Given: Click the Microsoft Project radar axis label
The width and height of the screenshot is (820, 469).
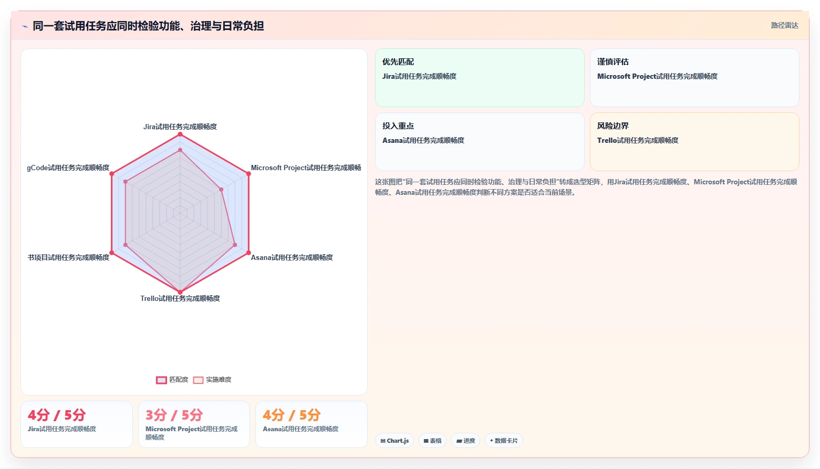Looking at the screenshot, I should (x=306, y=168).
